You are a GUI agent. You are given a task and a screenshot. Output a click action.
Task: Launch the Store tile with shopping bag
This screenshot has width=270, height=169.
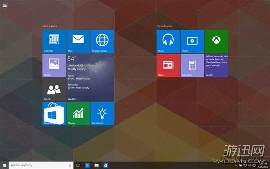coord(54,114)
